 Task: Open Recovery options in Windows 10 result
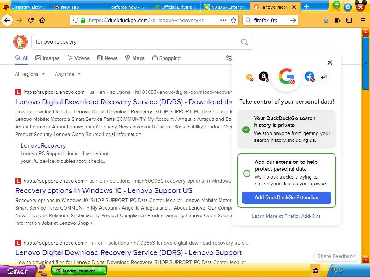coord(104,190)
